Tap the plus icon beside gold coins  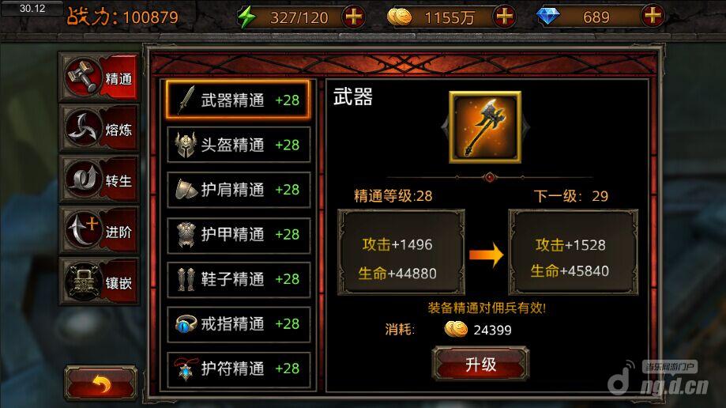pos(504,17)
